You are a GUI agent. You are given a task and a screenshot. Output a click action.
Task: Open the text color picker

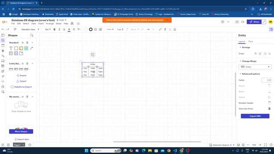pyautogui.click(x=69, y=30)
